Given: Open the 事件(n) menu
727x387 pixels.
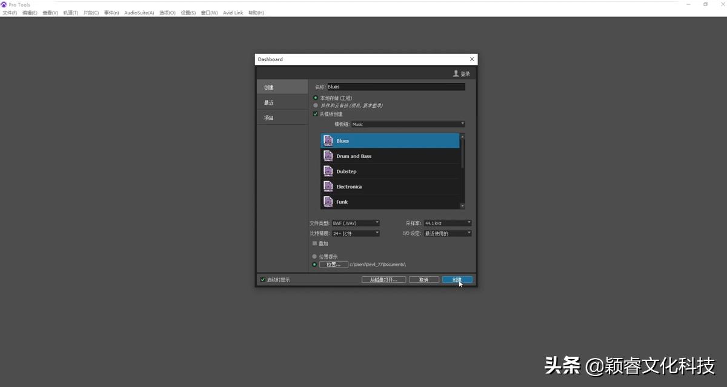Looking at the screenshot, I should pos(111,13).
